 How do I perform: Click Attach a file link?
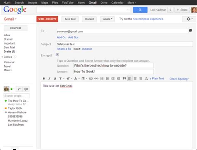[x=64, y=49]
